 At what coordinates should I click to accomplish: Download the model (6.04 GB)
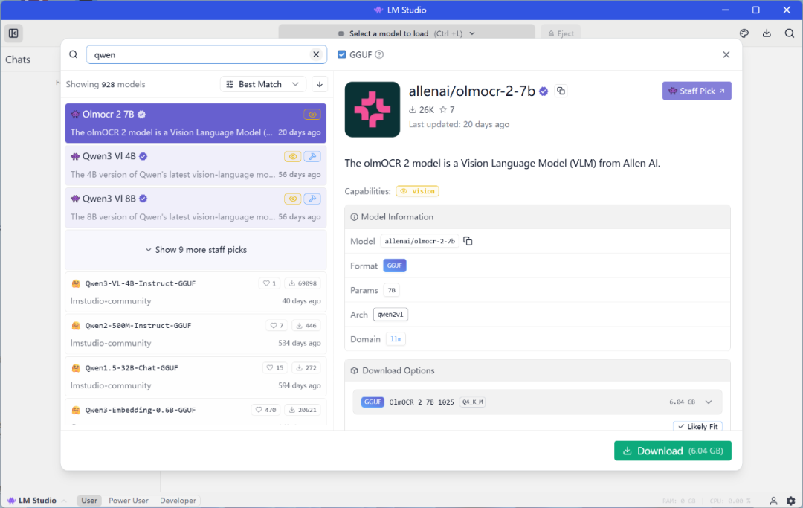tap(672, 451)
